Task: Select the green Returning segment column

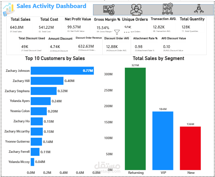Action: tap(135, 119)
